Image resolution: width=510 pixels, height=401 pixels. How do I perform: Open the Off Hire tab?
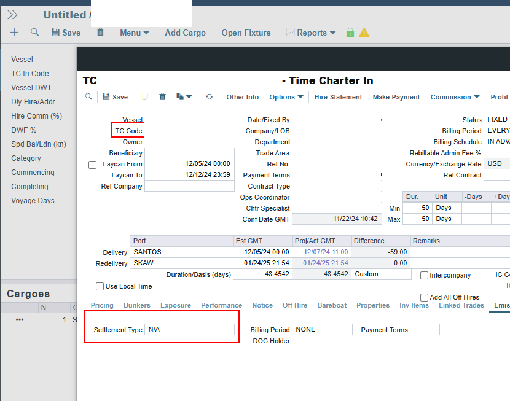[295, 305]
